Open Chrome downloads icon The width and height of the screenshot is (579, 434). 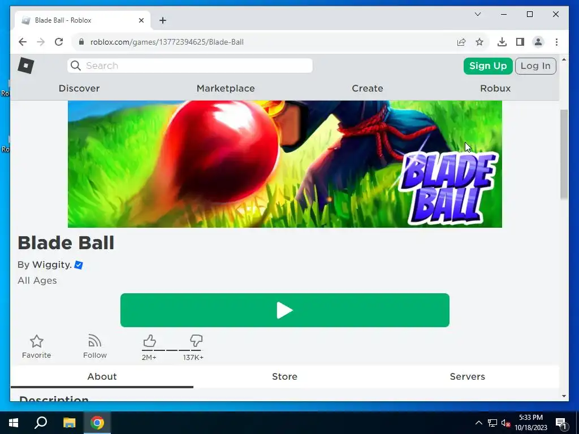click(x=502, y=42)
